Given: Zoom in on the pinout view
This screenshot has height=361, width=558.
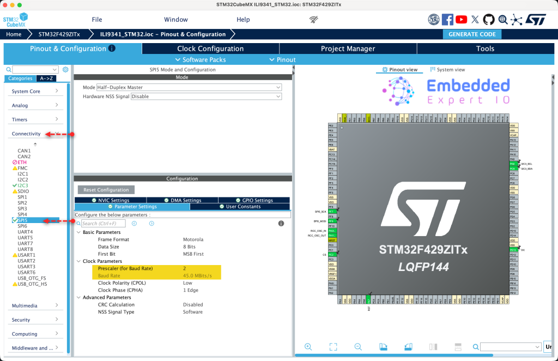Looking at the screenshot, I should [308, 347].
